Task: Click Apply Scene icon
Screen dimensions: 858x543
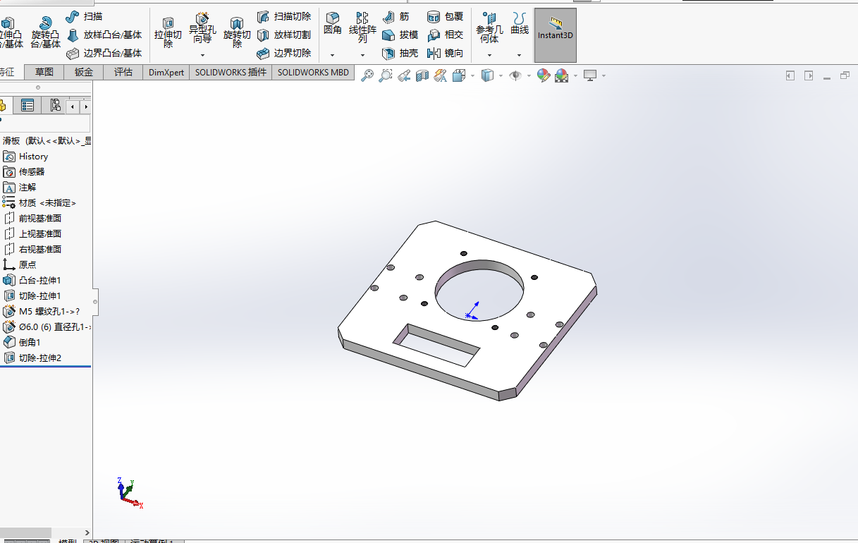Action: (561, 75)
